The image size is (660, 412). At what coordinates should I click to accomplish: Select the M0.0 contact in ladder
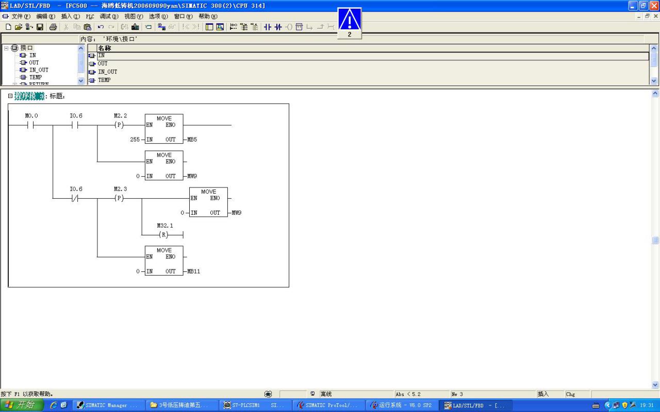pos(31,125)
